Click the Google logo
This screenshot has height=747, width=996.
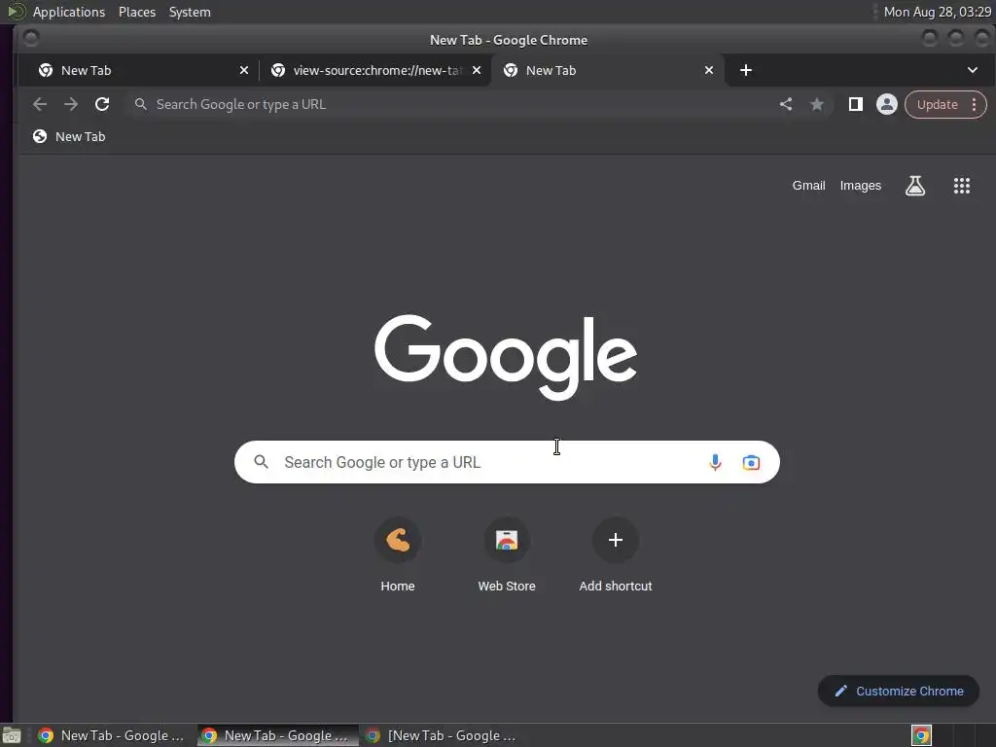coord(506,357)
